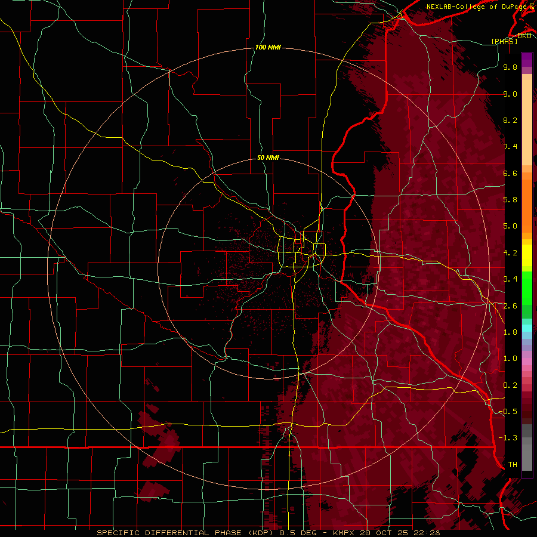Click the -0.5 legend scale value

coord(508,412)
